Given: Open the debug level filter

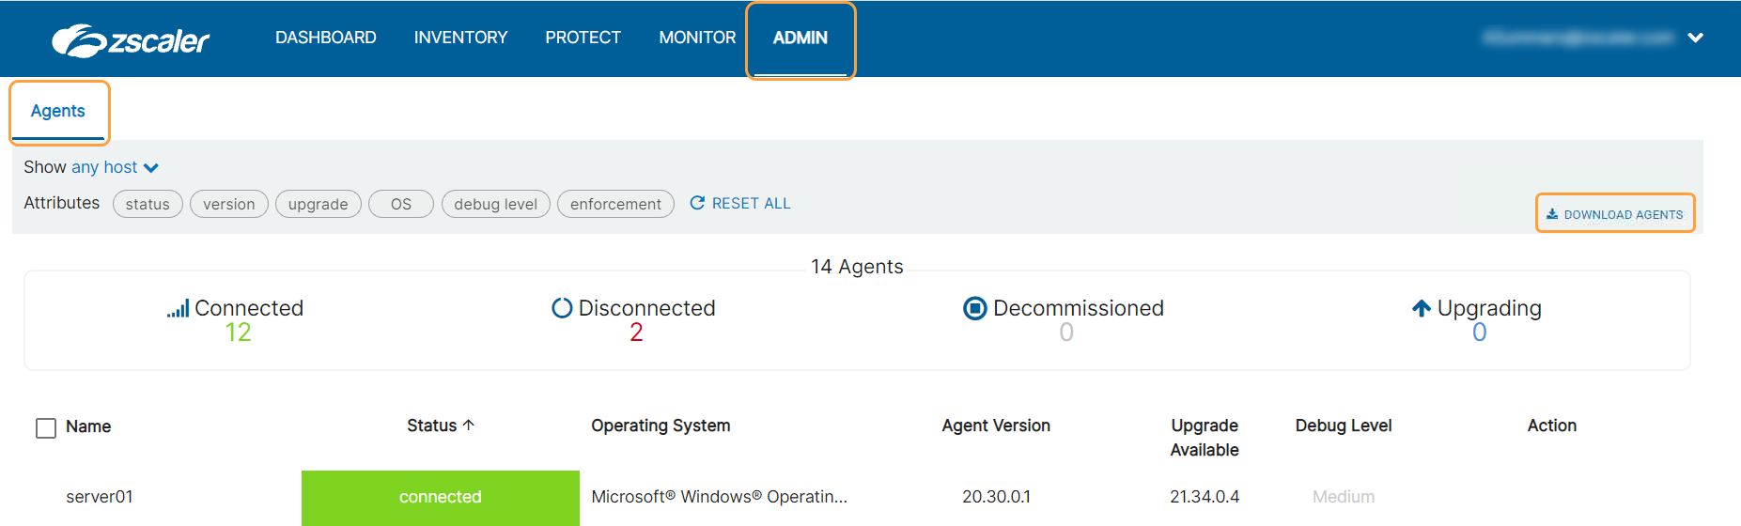Looking at the screenshot, I should pos(495,204).
